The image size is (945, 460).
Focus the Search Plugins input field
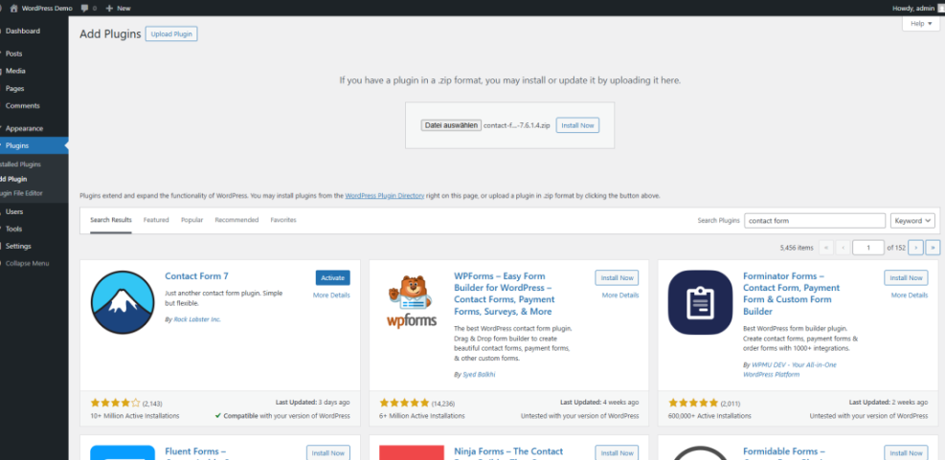click(x=815, y=221)
